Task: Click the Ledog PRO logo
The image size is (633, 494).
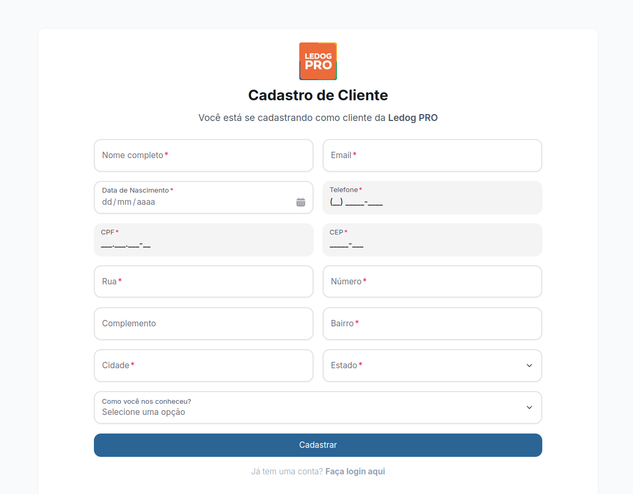Action: (x=317, y=60)
